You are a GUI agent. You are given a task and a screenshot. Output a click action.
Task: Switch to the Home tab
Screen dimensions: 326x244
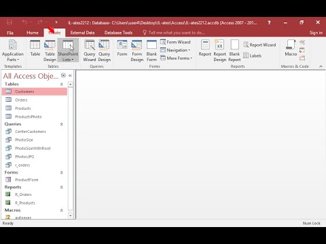click(x=33, y=33)
